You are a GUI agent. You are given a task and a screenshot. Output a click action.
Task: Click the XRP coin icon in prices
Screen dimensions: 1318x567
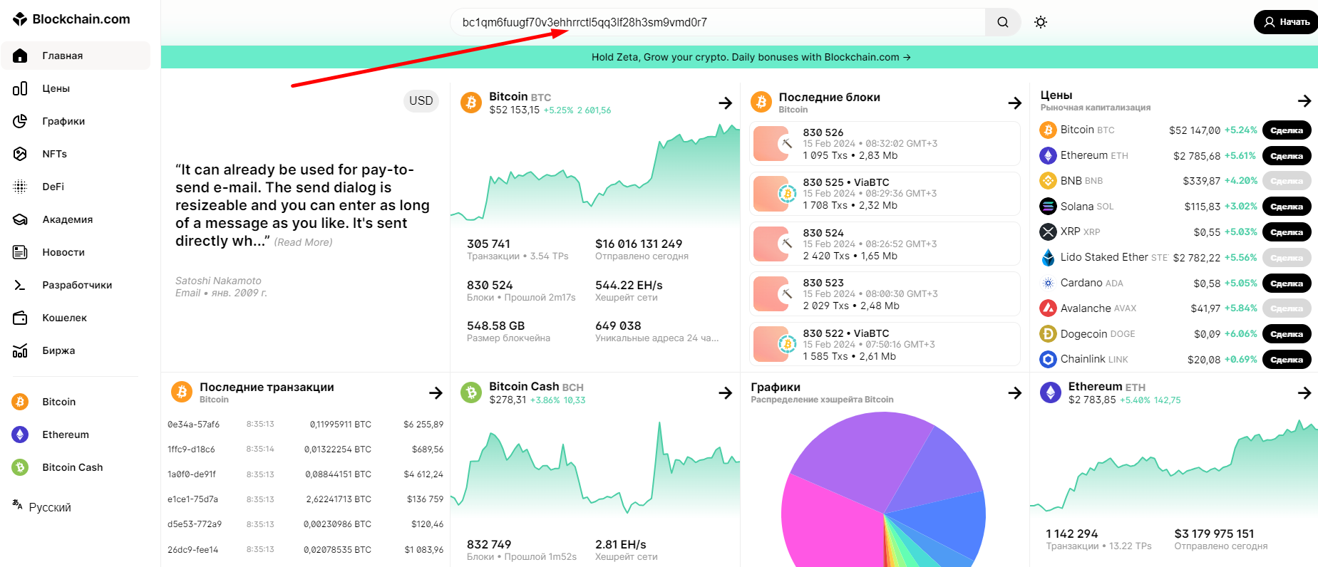pyautogui.click(x=1048, y=232)
